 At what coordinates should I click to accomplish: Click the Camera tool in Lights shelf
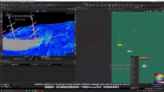(x=84, y=5)
